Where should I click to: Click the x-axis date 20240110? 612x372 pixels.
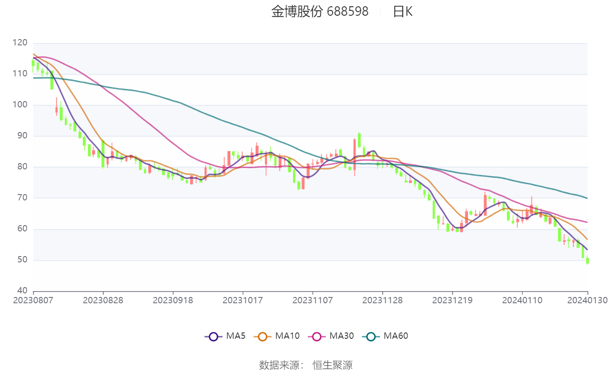[x=522, y=300]
